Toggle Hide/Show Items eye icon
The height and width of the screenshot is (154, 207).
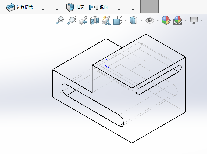pos(150,20)
